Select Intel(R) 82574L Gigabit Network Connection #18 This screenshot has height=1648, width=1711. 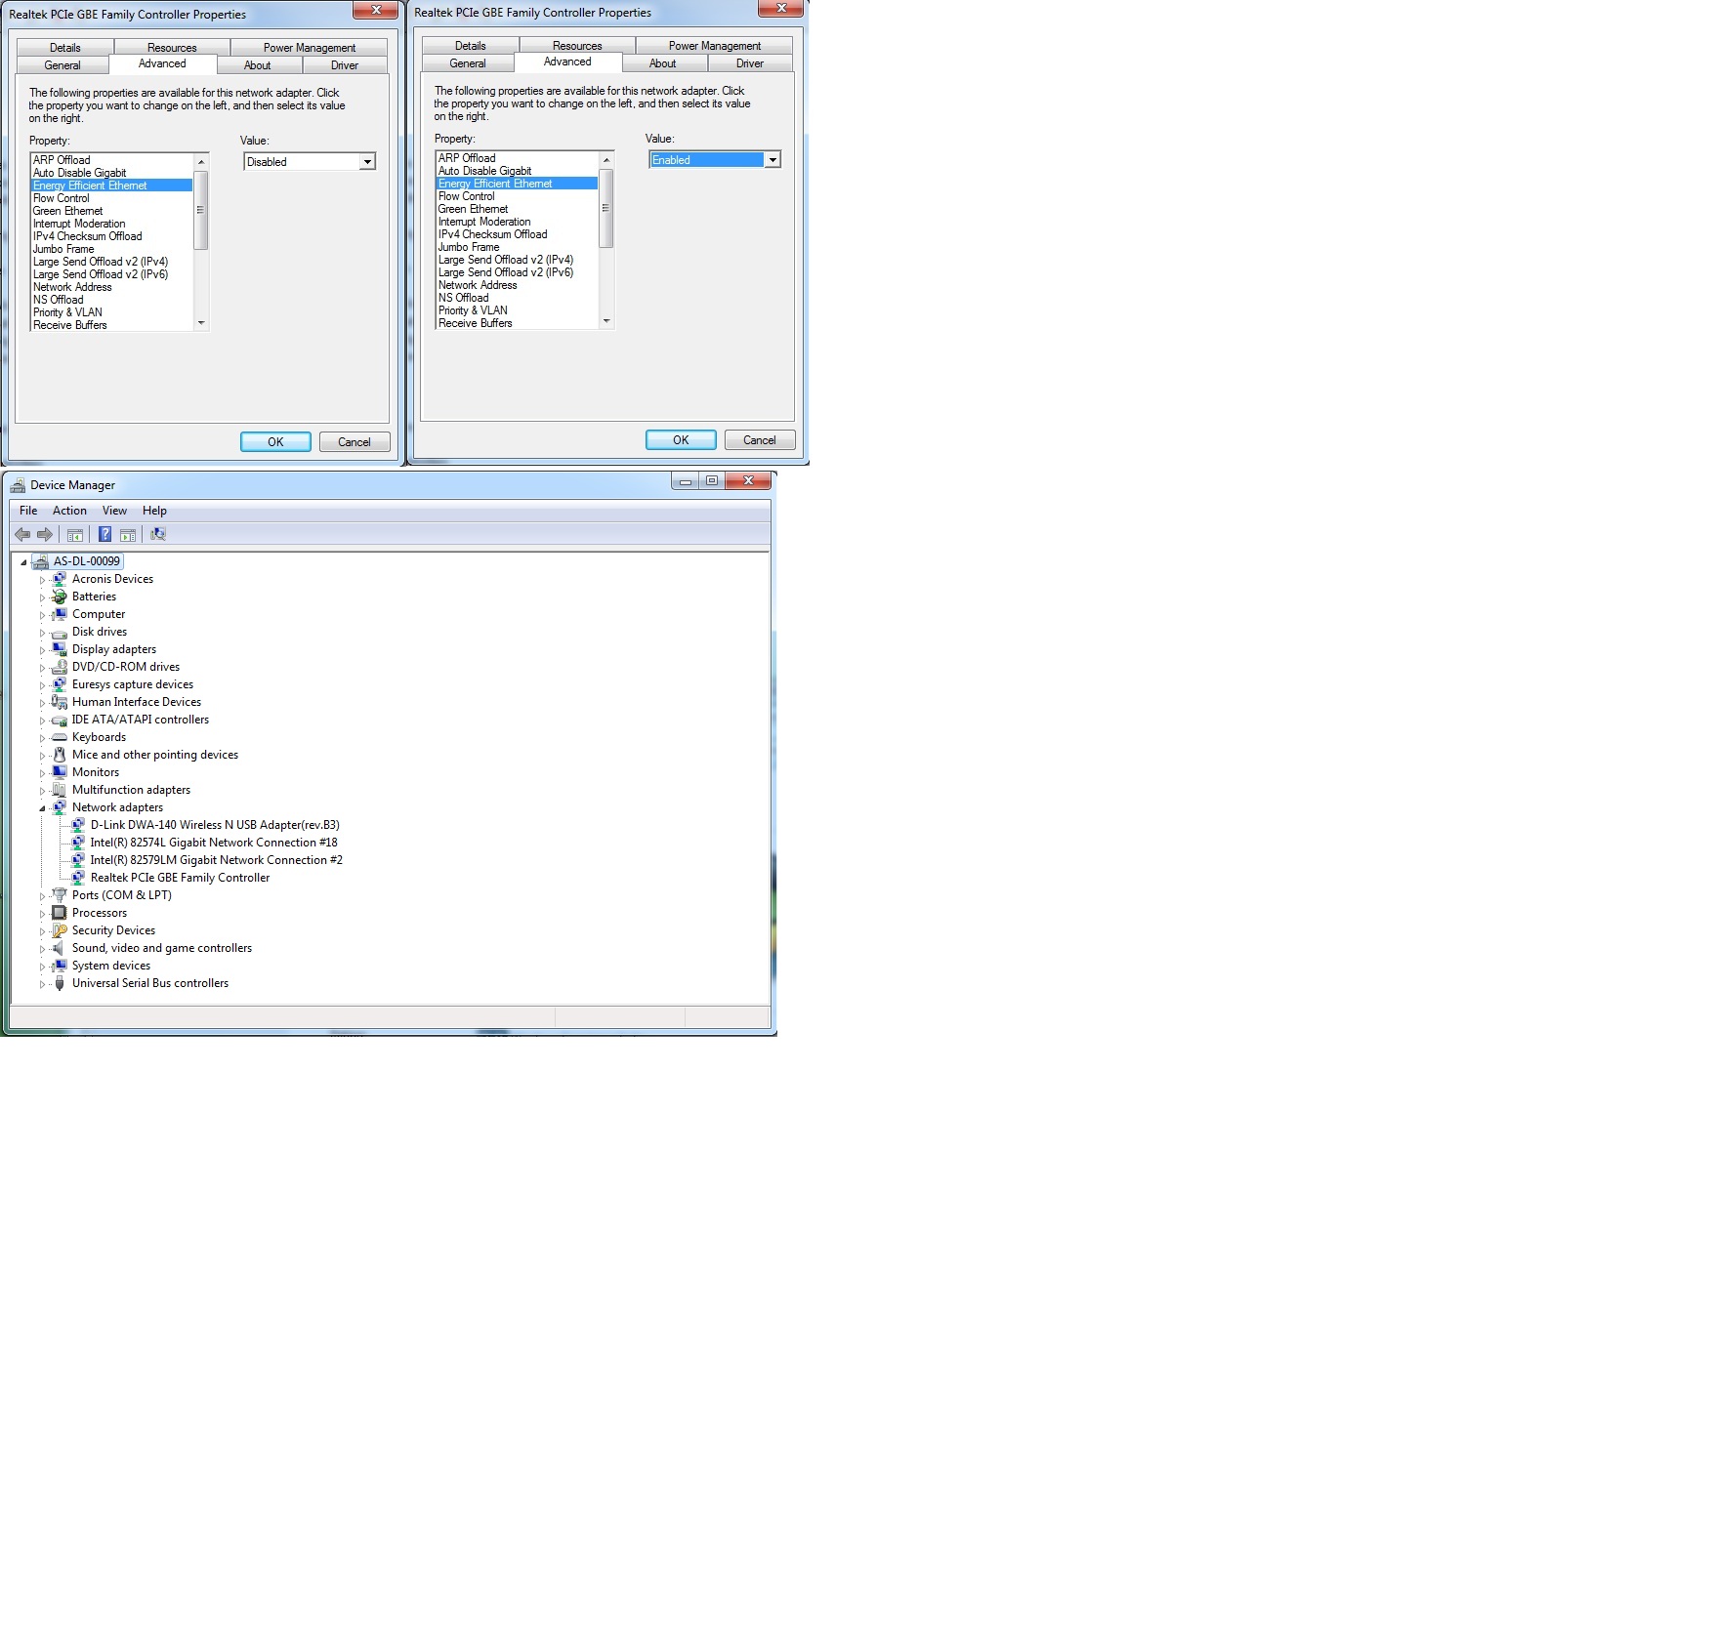(x=214, y=843)
